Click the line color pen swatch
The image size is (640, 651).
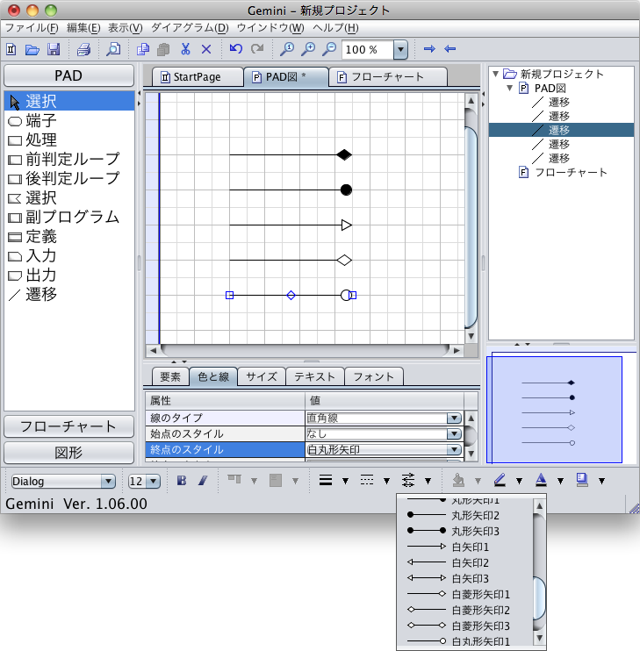[x=500, y=481]
